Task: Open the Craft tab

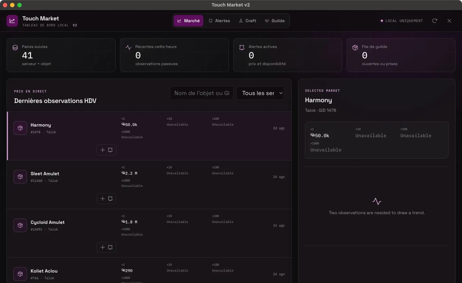Action: click(248, 21)
